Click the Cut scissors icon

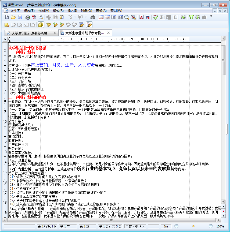tap(49, 17)
